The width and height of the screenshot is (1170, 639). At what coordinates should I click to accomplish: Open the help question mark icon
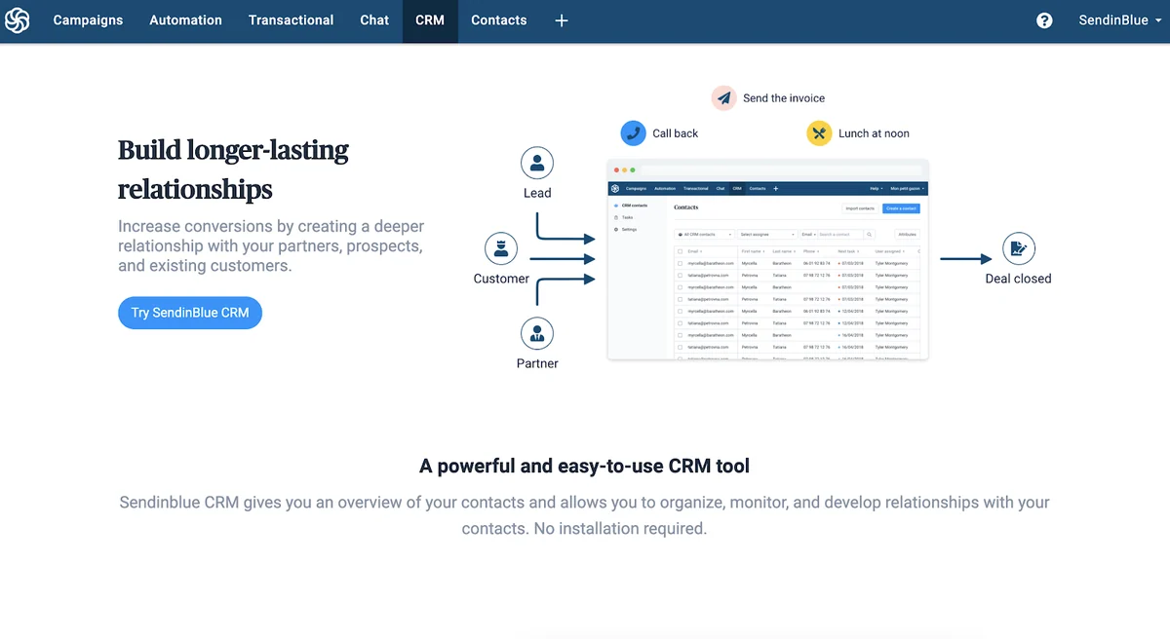pos(1044,20)
